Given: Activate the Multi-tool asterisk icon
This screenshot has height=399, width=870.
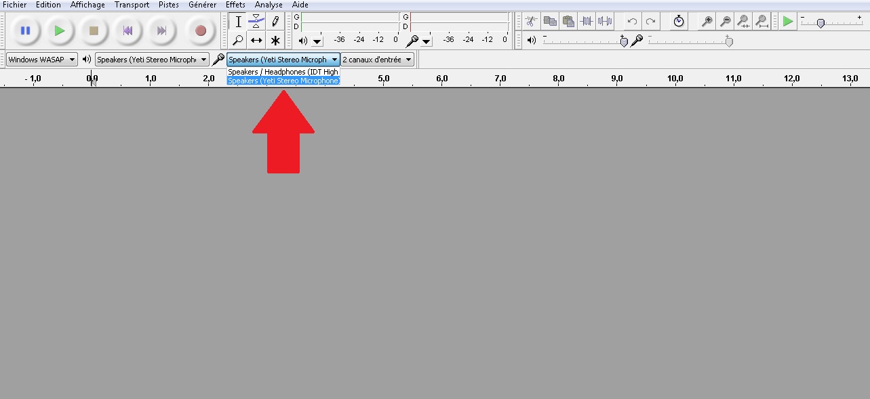Looking at the screenshot, I should tap(275, 41).
